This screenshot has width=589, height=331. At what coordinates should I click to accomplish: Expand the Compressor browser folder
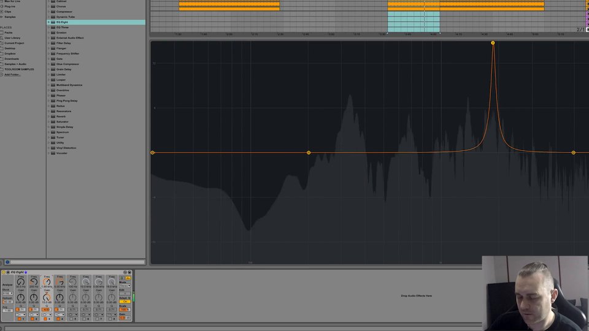pos(48,12)
